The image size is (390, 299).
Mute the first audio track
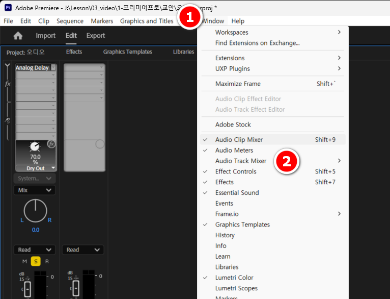pyautogui.click(x=24, y=261)
